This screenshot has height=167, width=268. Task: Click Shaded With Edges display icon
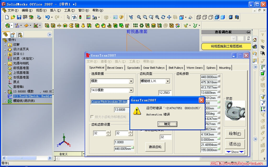(217, 17)
